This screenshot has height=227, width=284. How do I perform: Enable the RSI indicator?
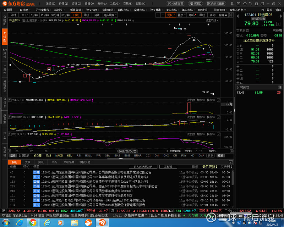78,156
